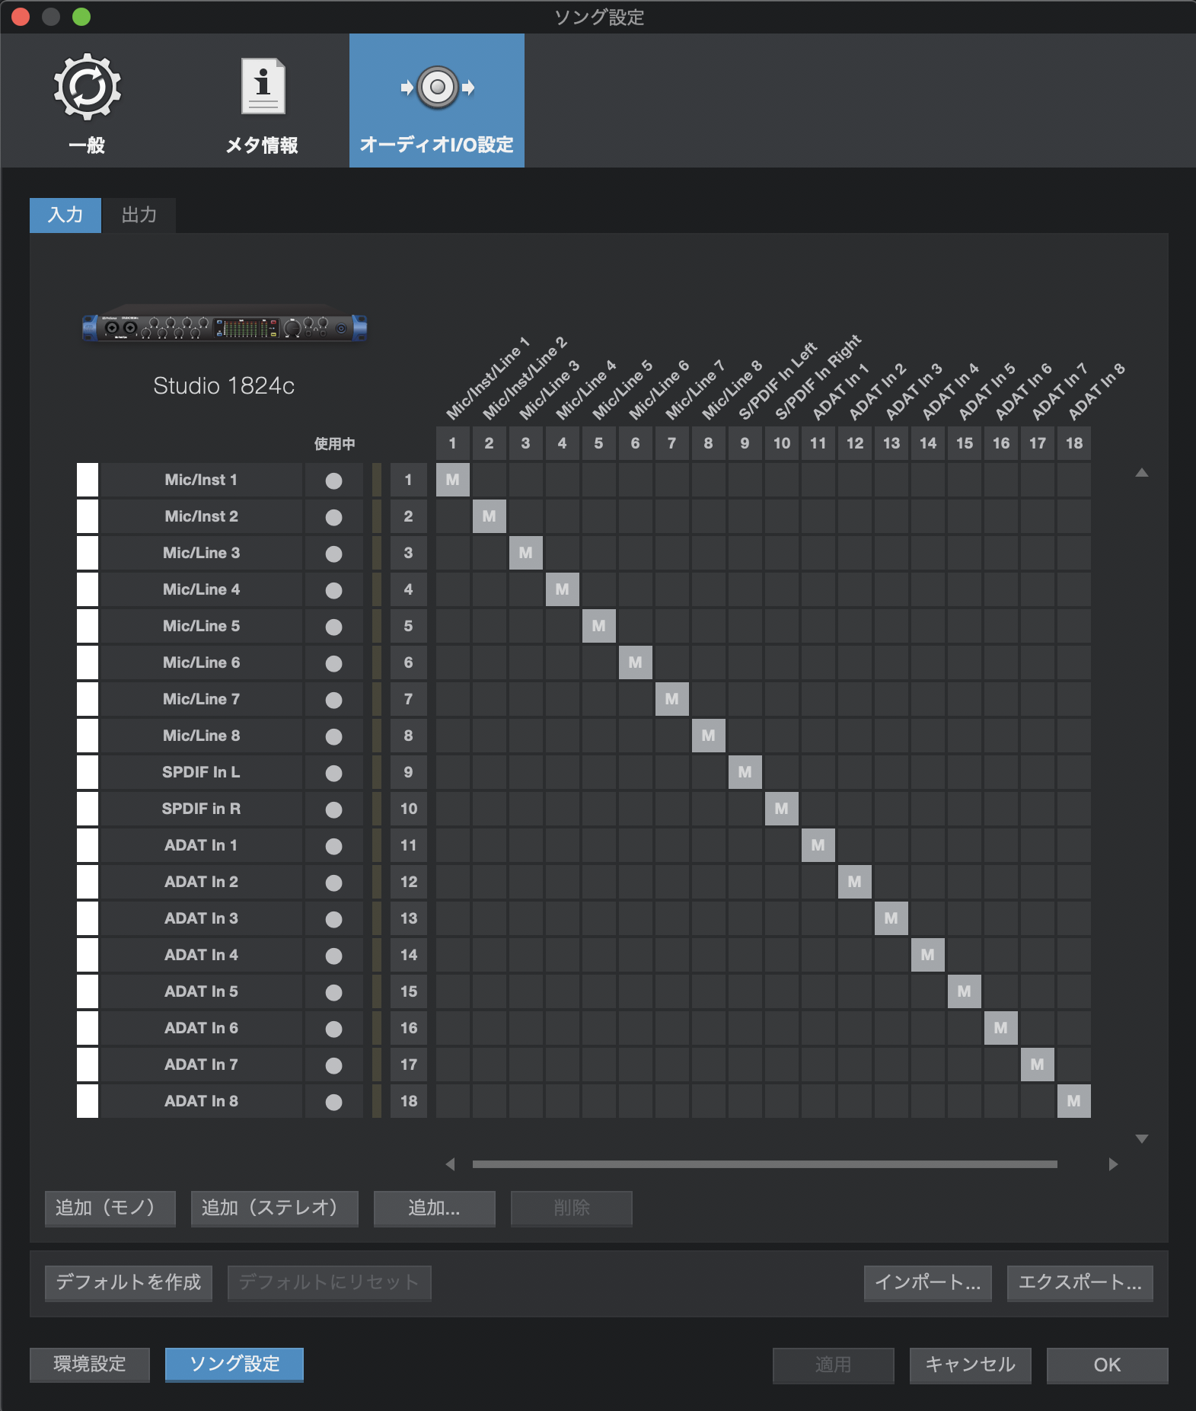The height and width of the screenshot is (1411, 1196).
Task: Click the 追加... add button
Action: tap(435, 1208)
